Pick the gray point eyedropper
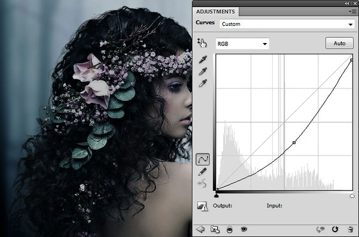359x237 pixels. (203, 71)
